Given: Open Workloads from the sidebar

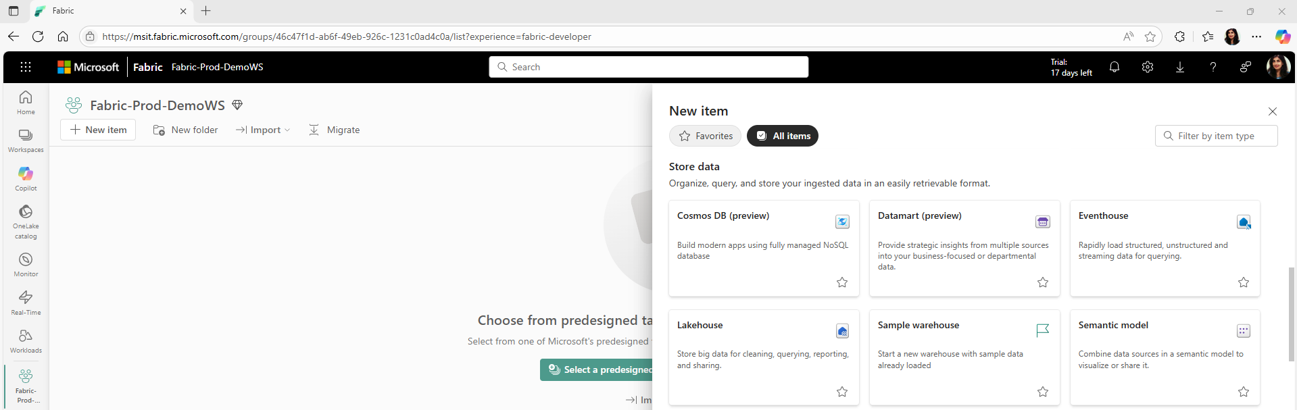Looking at the screenshot, I should pos(26,341).
